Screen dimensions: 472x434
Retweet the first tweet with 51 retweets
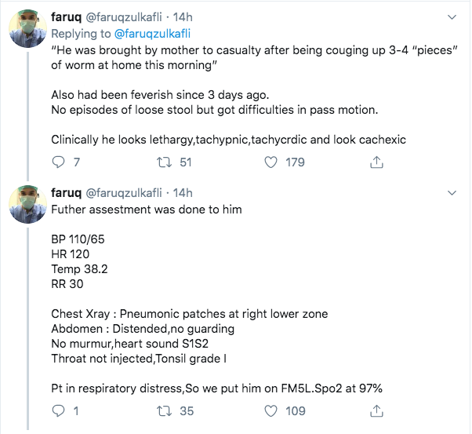coord(165,162)
